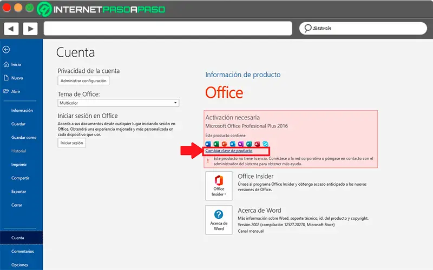Open Historial in the sidebar
This screenshot has width=433, height=270.
click(18, 151)
